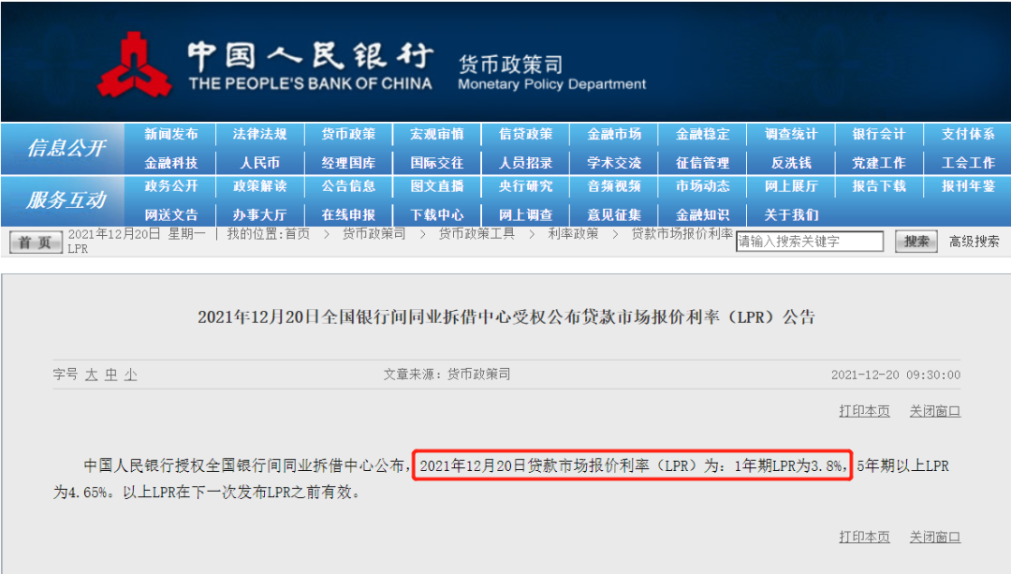The image size is (1011, 574).
Task: Open the 信贷政策 section
Action: [525, 134]
